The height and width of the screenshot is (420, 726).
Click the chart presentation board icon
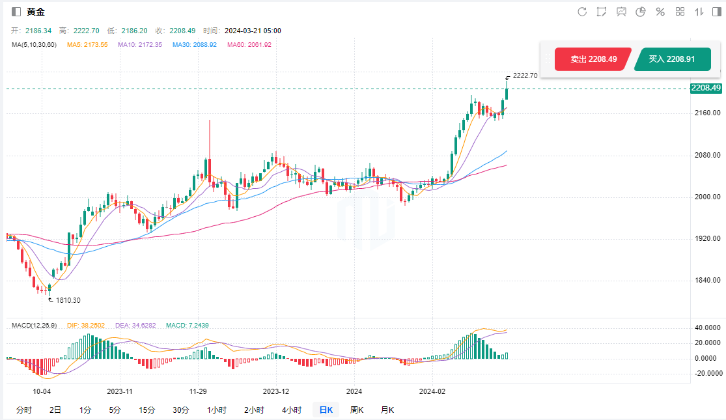[x=621, y=12]
